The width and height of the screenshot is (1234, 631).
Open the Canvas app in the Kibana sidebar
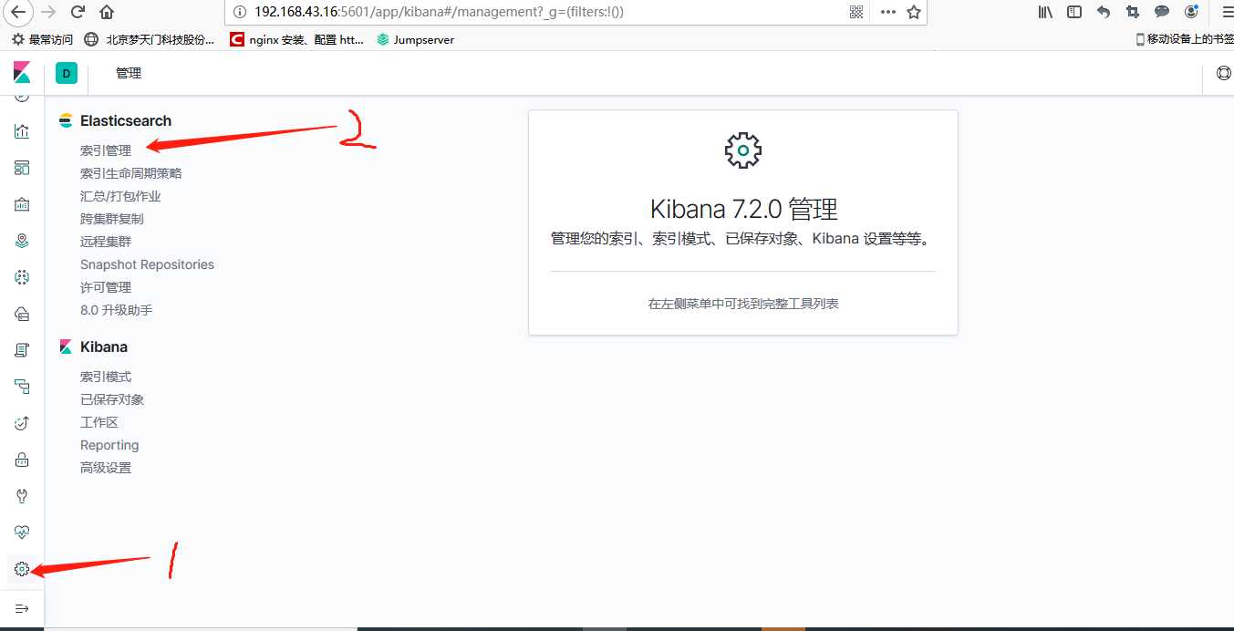pos(22,204)
